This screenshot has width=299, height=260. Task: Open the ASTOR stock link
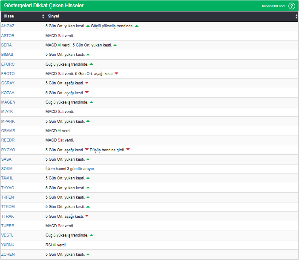[8, 36]
